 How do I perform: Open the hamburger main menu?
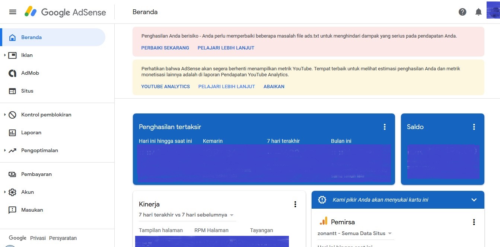(13, 12)
